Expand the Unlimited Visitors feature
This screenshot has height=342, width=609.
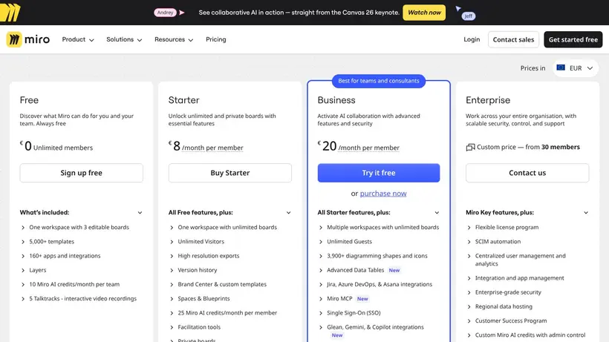tap(197, 242)
